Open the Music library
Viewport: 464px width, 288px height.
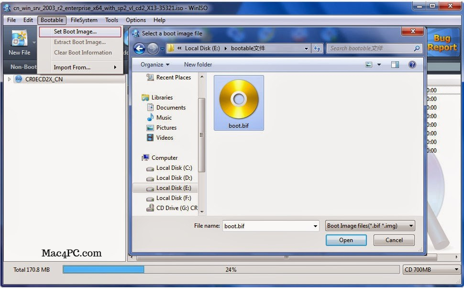(159, 118)
